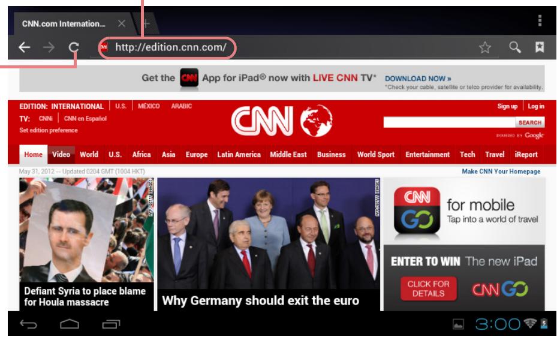
Task: Open search with the magnifier icon
Action: coord(514,47)
